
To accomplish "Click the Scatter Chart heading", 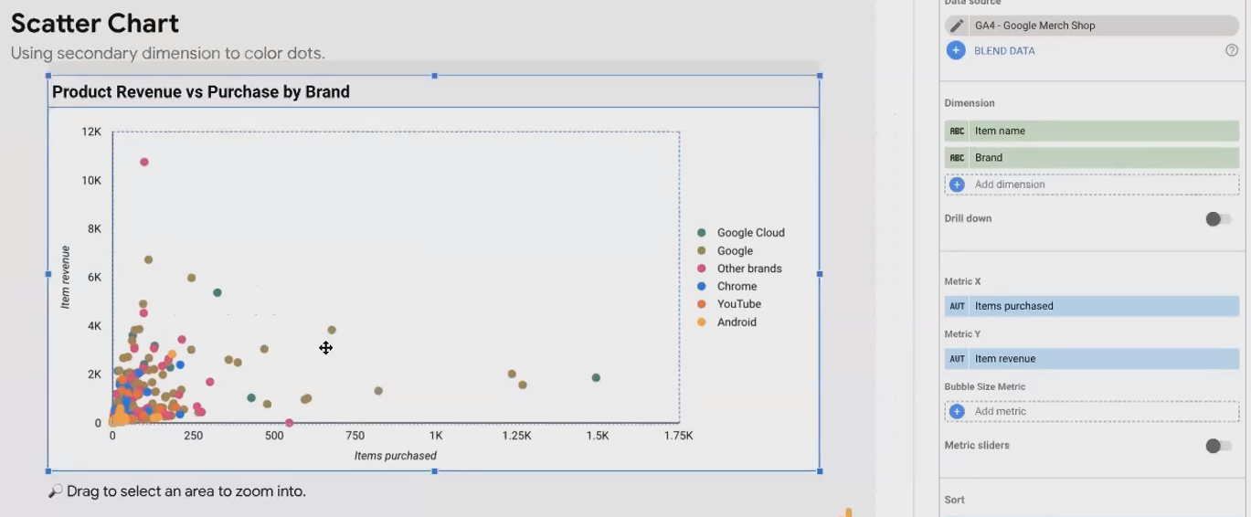I will 95,23.
